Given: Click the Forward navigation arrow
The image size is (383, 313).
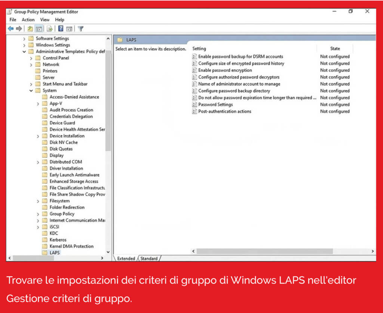Looking at the screenshot, I should click(x=18, y=28).
